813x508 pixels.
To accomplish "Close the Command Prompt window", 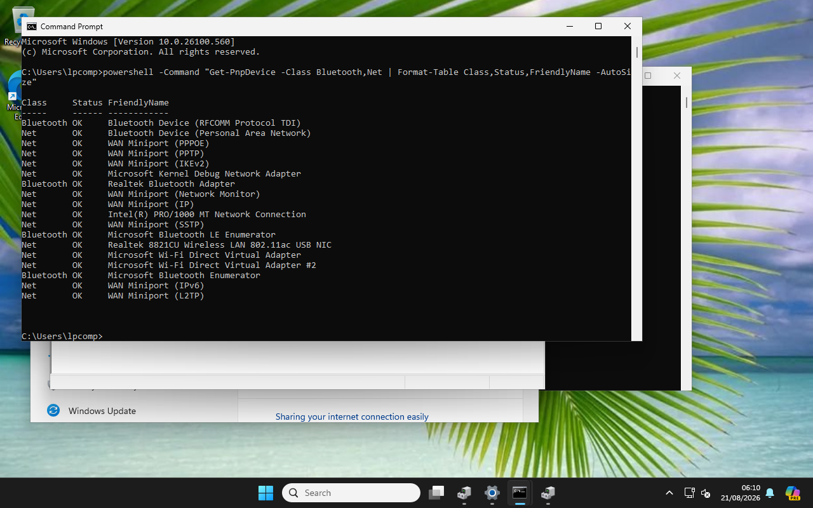I will [627, 26].
